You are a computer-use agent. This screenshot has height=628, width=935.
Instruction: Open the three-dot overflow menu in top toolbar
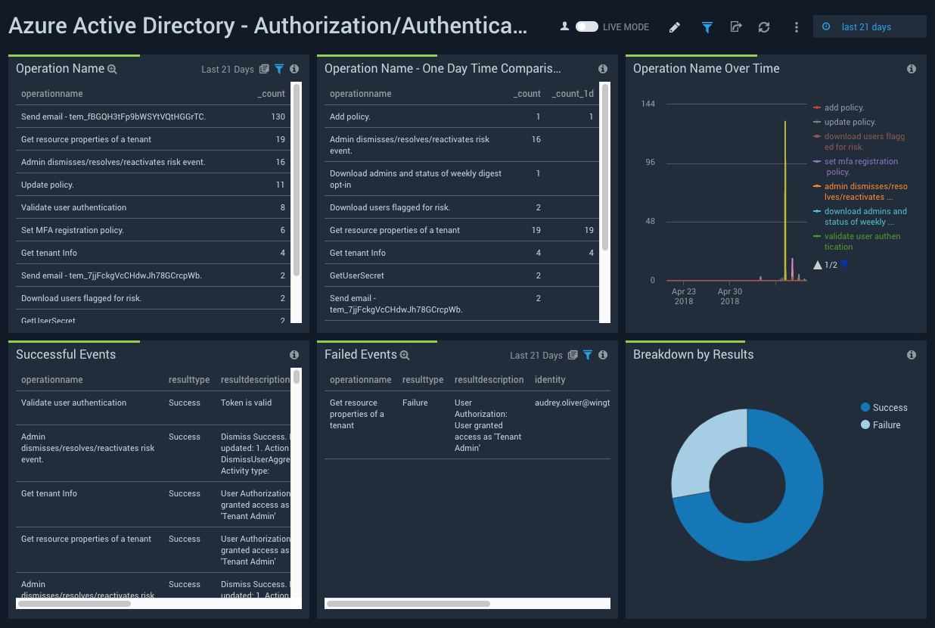[796, 26]
